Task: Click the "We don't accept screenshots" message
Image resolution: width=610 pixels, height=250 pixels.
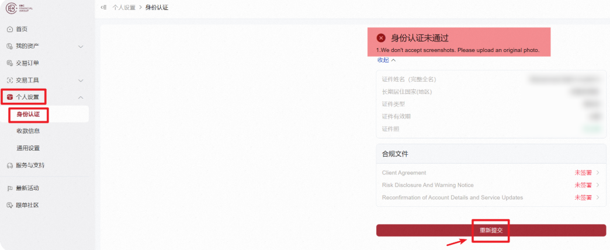Action: click(x=458, y=51)
